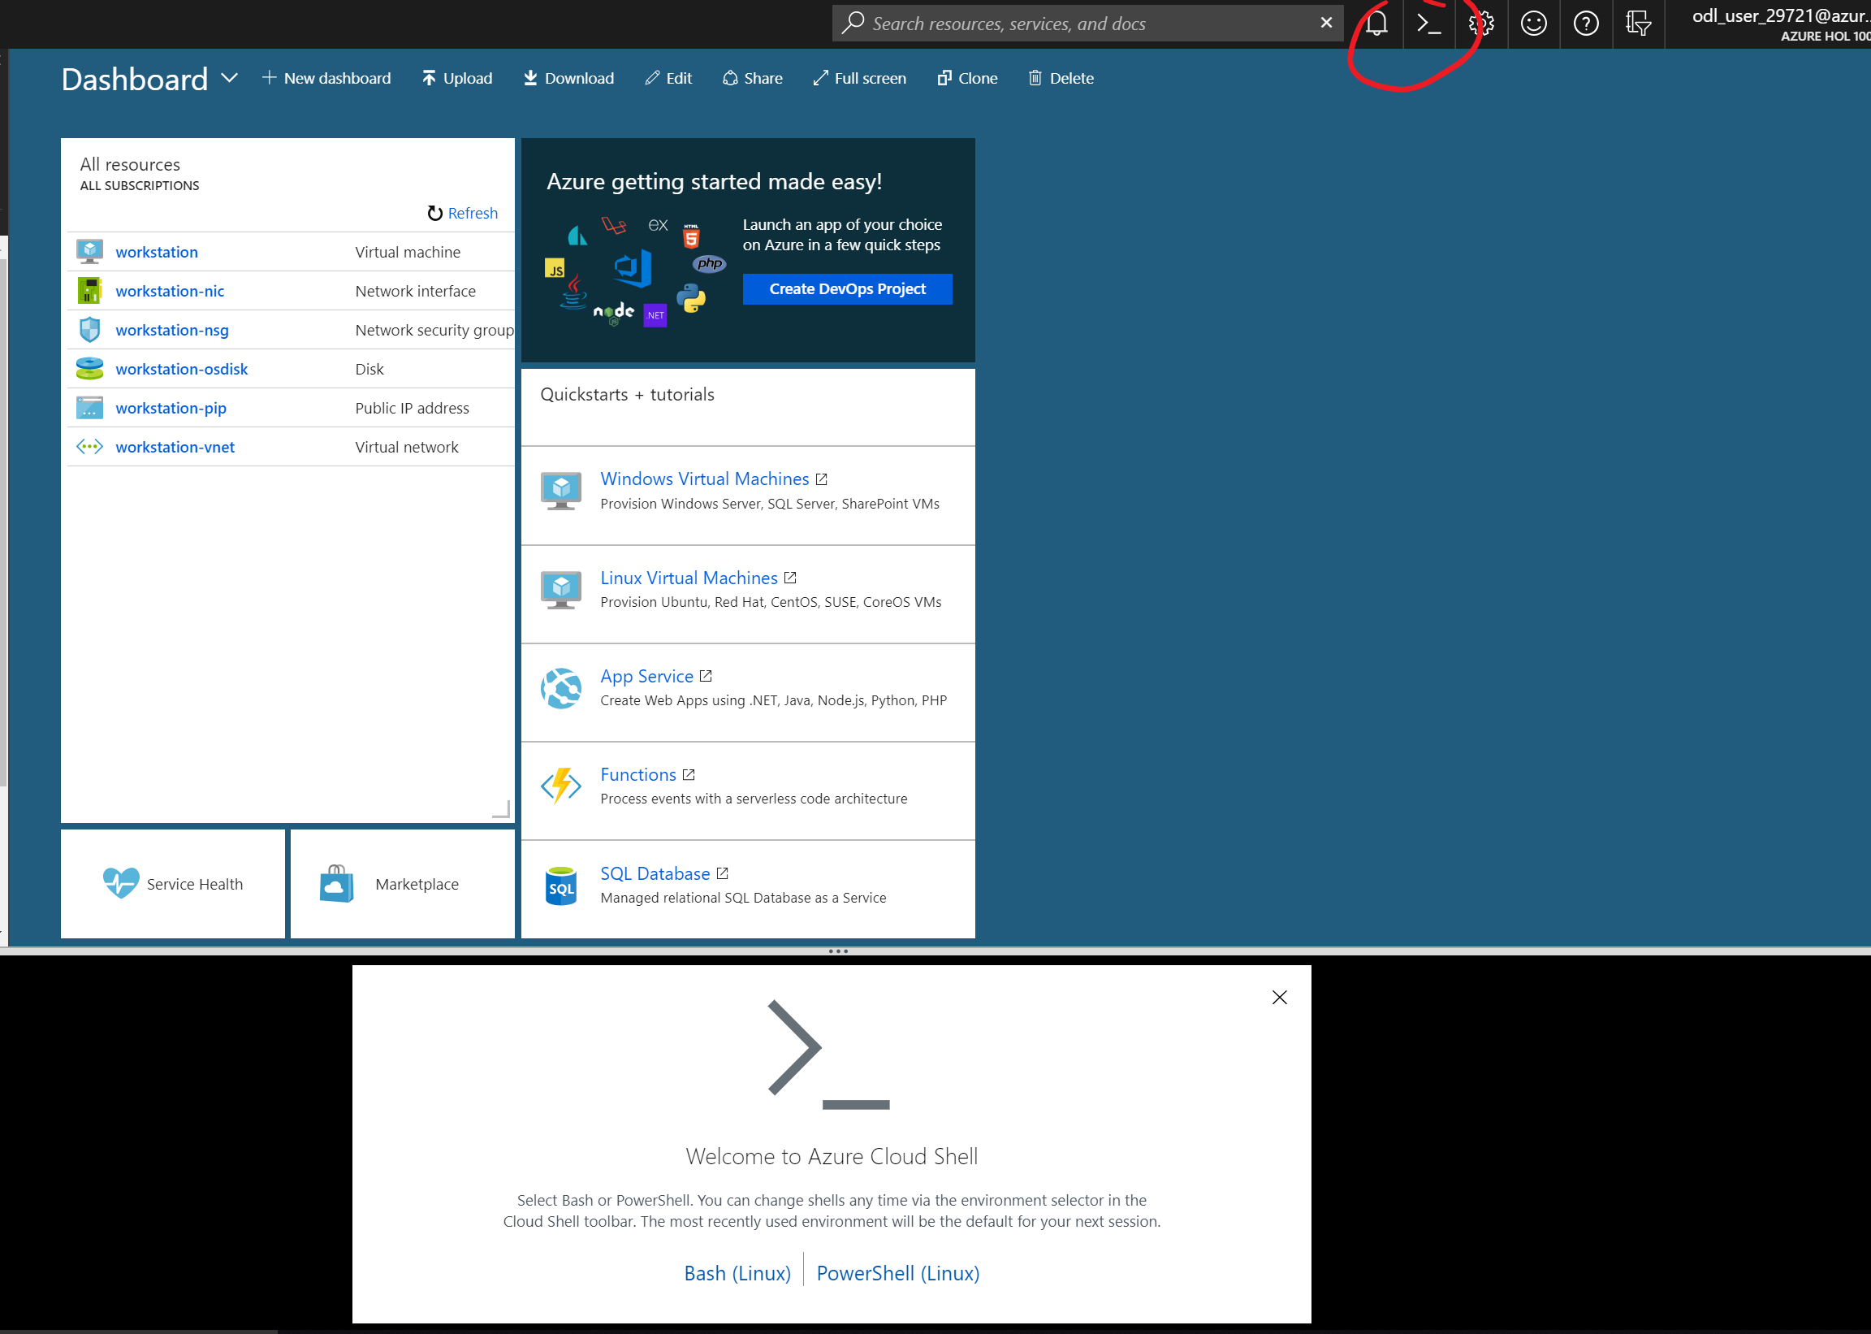Click the feedback smiley icon
This screenshot has width=1871, height=1334.
point(1533,24)
